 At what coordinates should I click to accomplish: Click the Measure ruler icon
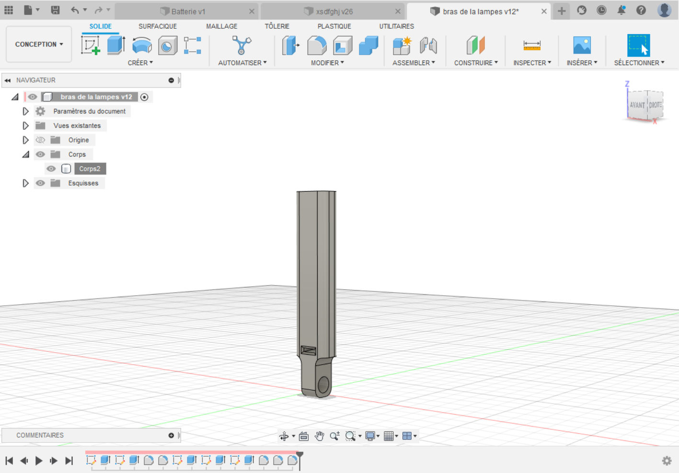532,46
